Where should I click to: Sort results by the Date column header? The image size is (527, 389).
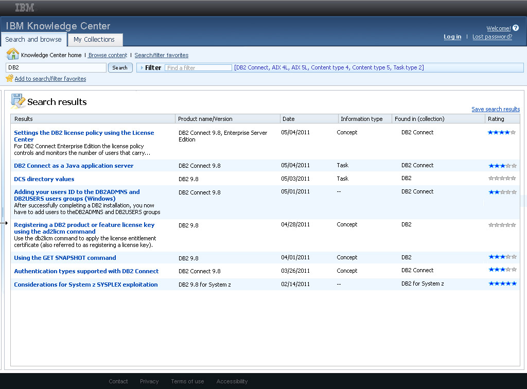289,119
